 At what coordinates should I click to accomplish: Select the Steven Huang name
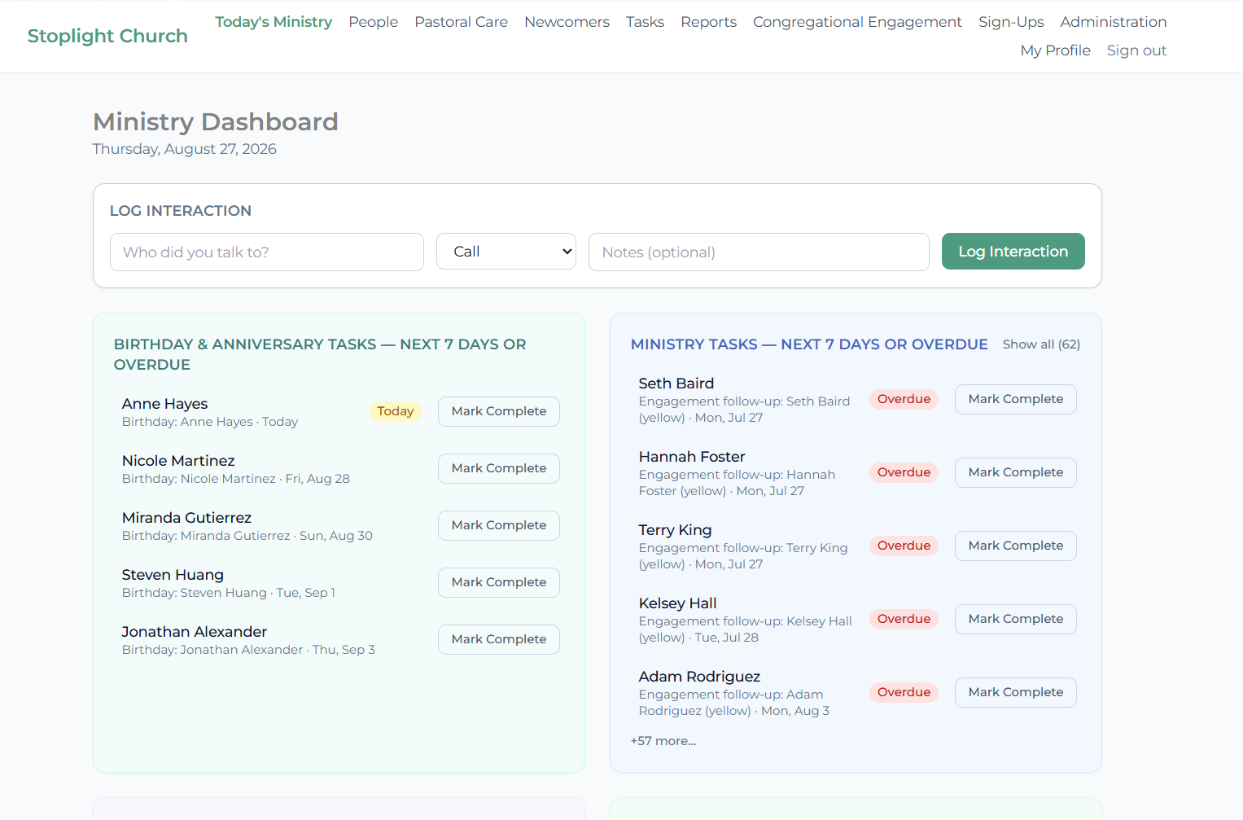[173, 575]
